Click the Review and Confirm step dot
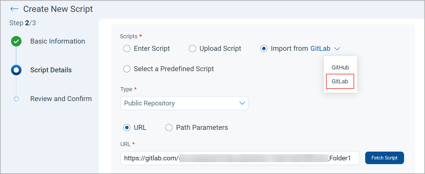Viewport: 425px width, 174px height. point(16,99)
